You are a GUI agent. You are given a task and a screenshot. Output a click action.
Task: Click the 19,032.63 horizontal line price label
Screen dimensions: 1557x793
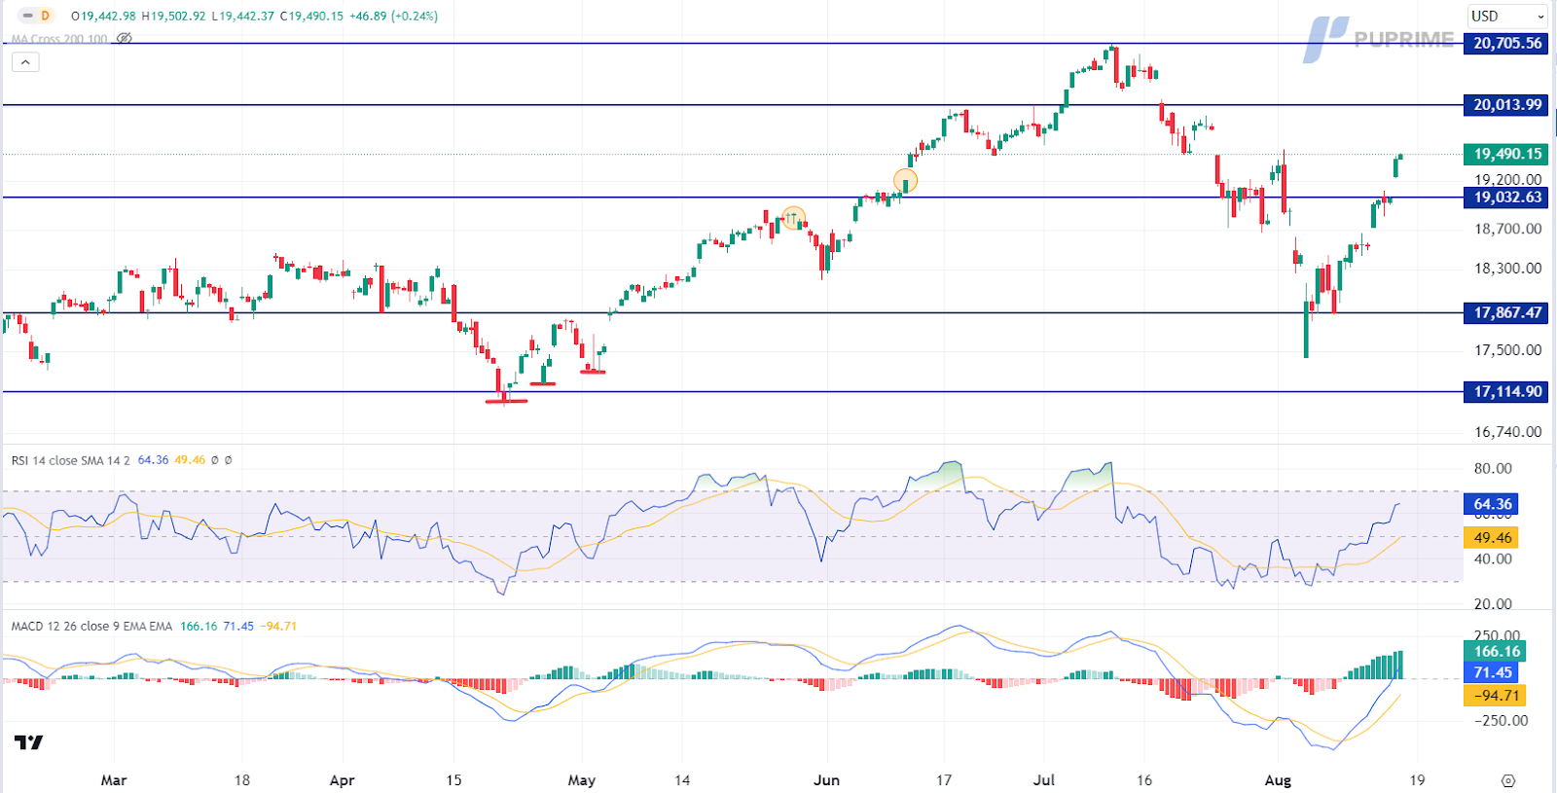point(1506,197)
